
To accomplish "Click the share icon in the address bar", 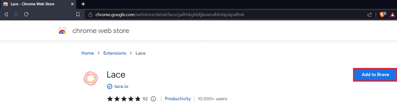I will tap(369, 15).
